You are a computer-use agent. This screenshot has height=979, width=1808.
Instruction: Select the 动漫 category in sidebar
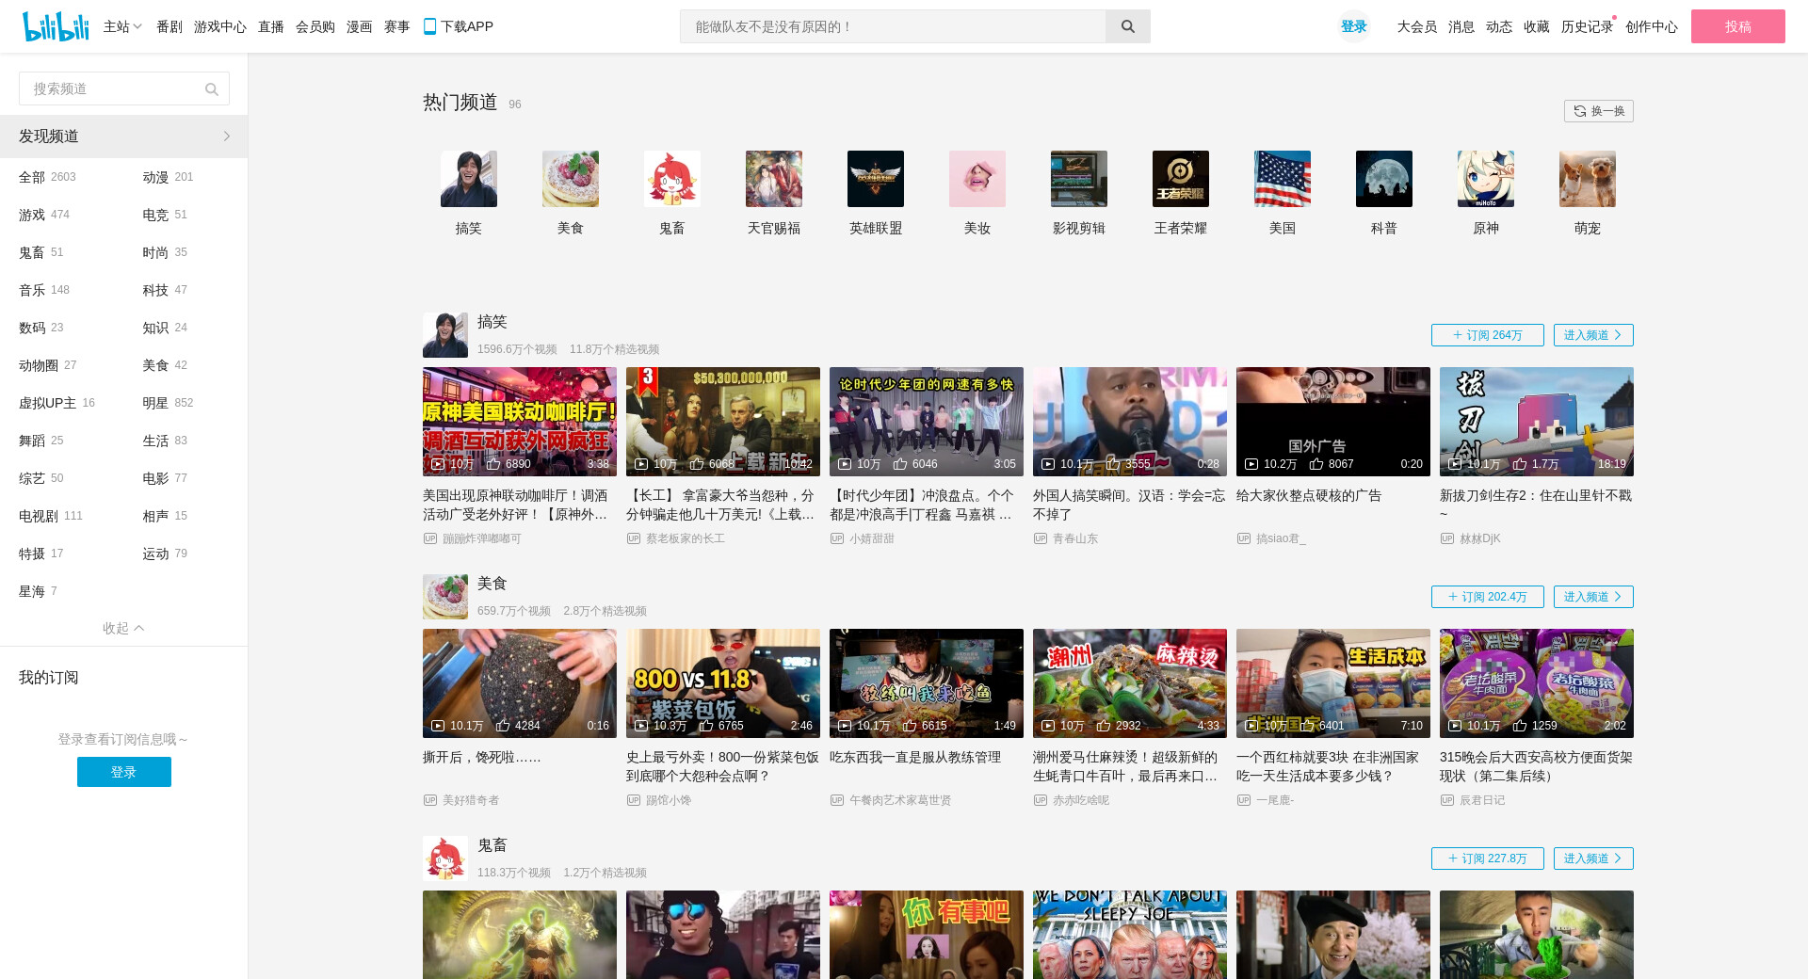(156, 177)
